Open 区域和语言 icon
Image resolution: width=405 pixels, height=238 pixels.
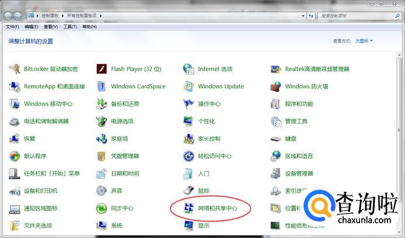[275, 156]
